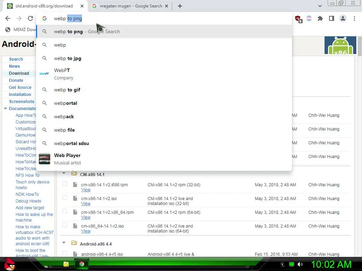
Task: Open the tab search chevron
Action: 320,6
